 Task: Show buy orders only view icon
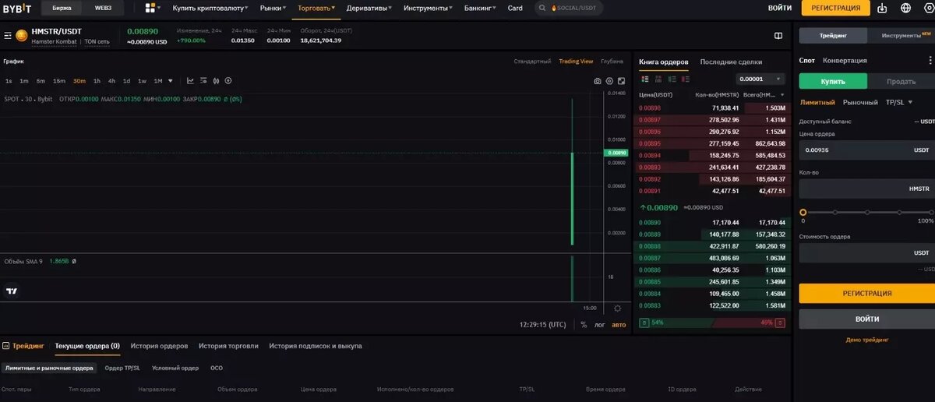tap(672, 79)
